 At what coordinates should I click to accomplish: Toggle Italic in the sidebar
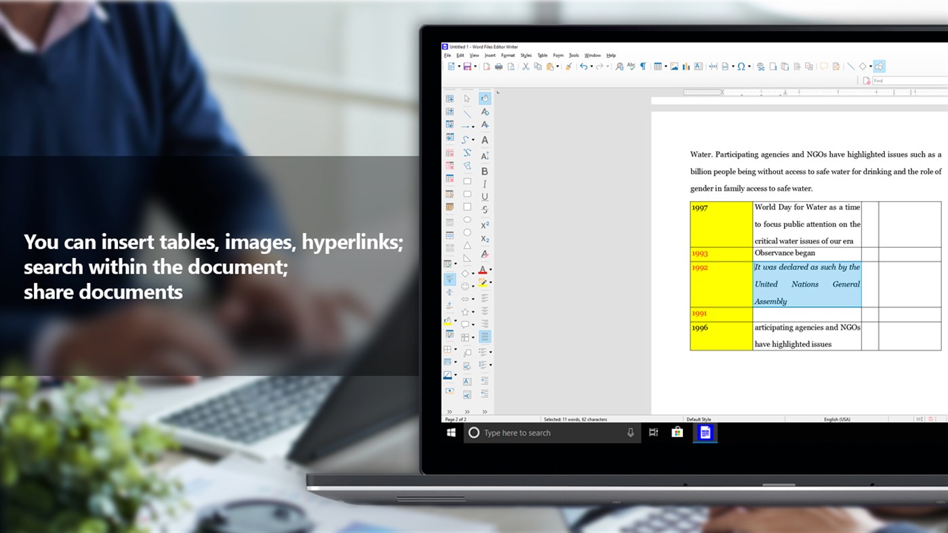point(485,184)
